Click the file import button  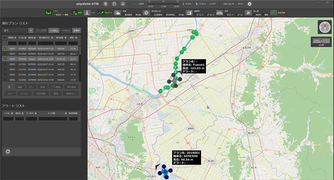click(54, 30)
